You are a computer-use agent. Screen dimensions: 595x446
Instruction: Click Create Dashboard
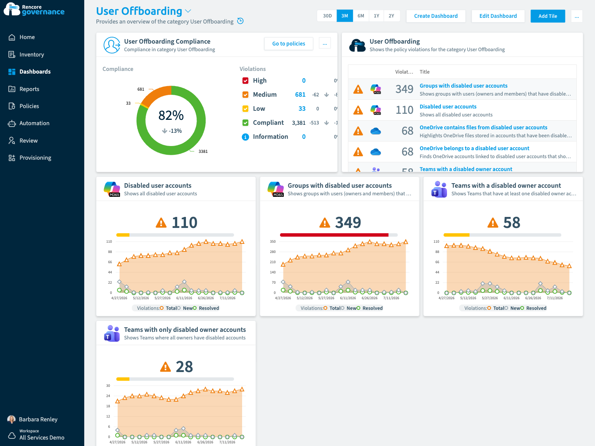(436, 16)
